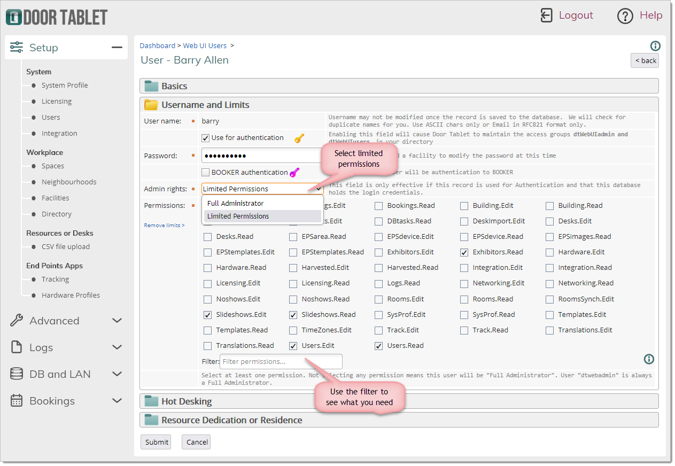The height and width of the screenshot is (466, 675).
Task: Click the info icon beside the breadcrumb
Action: click(x=655, y=46)
